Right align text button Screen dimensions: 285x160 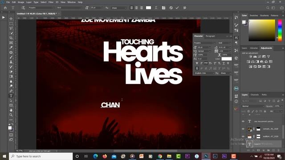pyautogui.click(x=142, y=8)
